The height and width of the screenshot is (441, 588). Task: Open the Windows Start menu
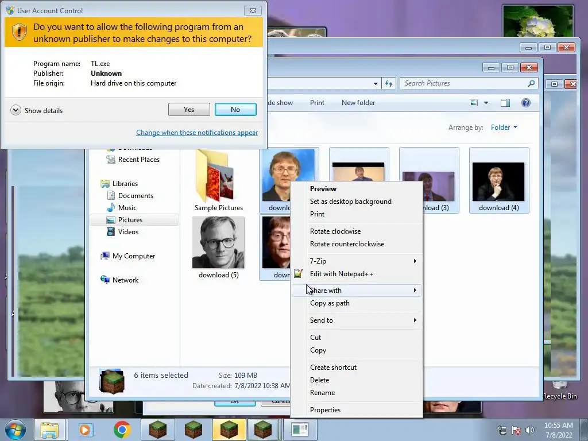click(x=16, y=430)
